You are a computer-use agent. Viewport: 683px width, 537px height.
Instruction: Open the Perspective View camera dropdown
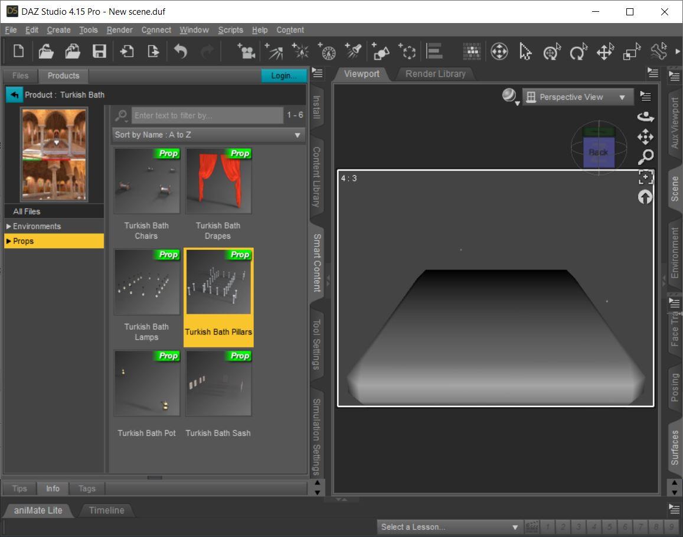pyautogui.click(x=577, y=97)
